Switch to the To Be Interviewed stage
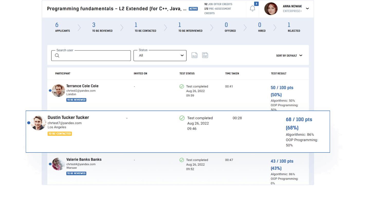366x199 pixels. point(190,27)
